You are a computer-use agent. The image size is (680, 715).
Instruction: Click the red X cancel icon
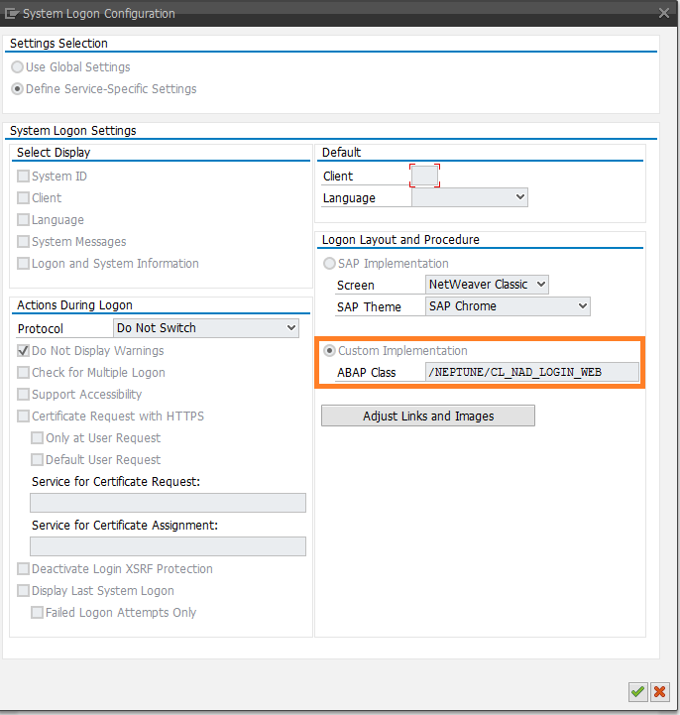(659, 691)
